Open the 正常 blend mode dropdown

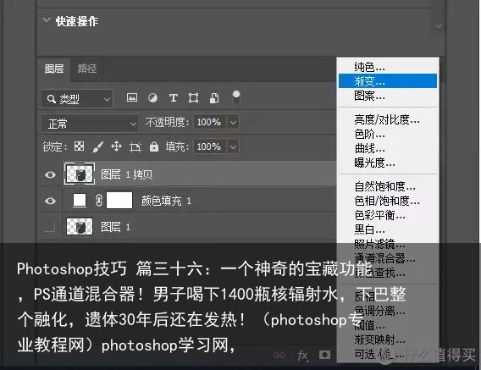[90, 124]
